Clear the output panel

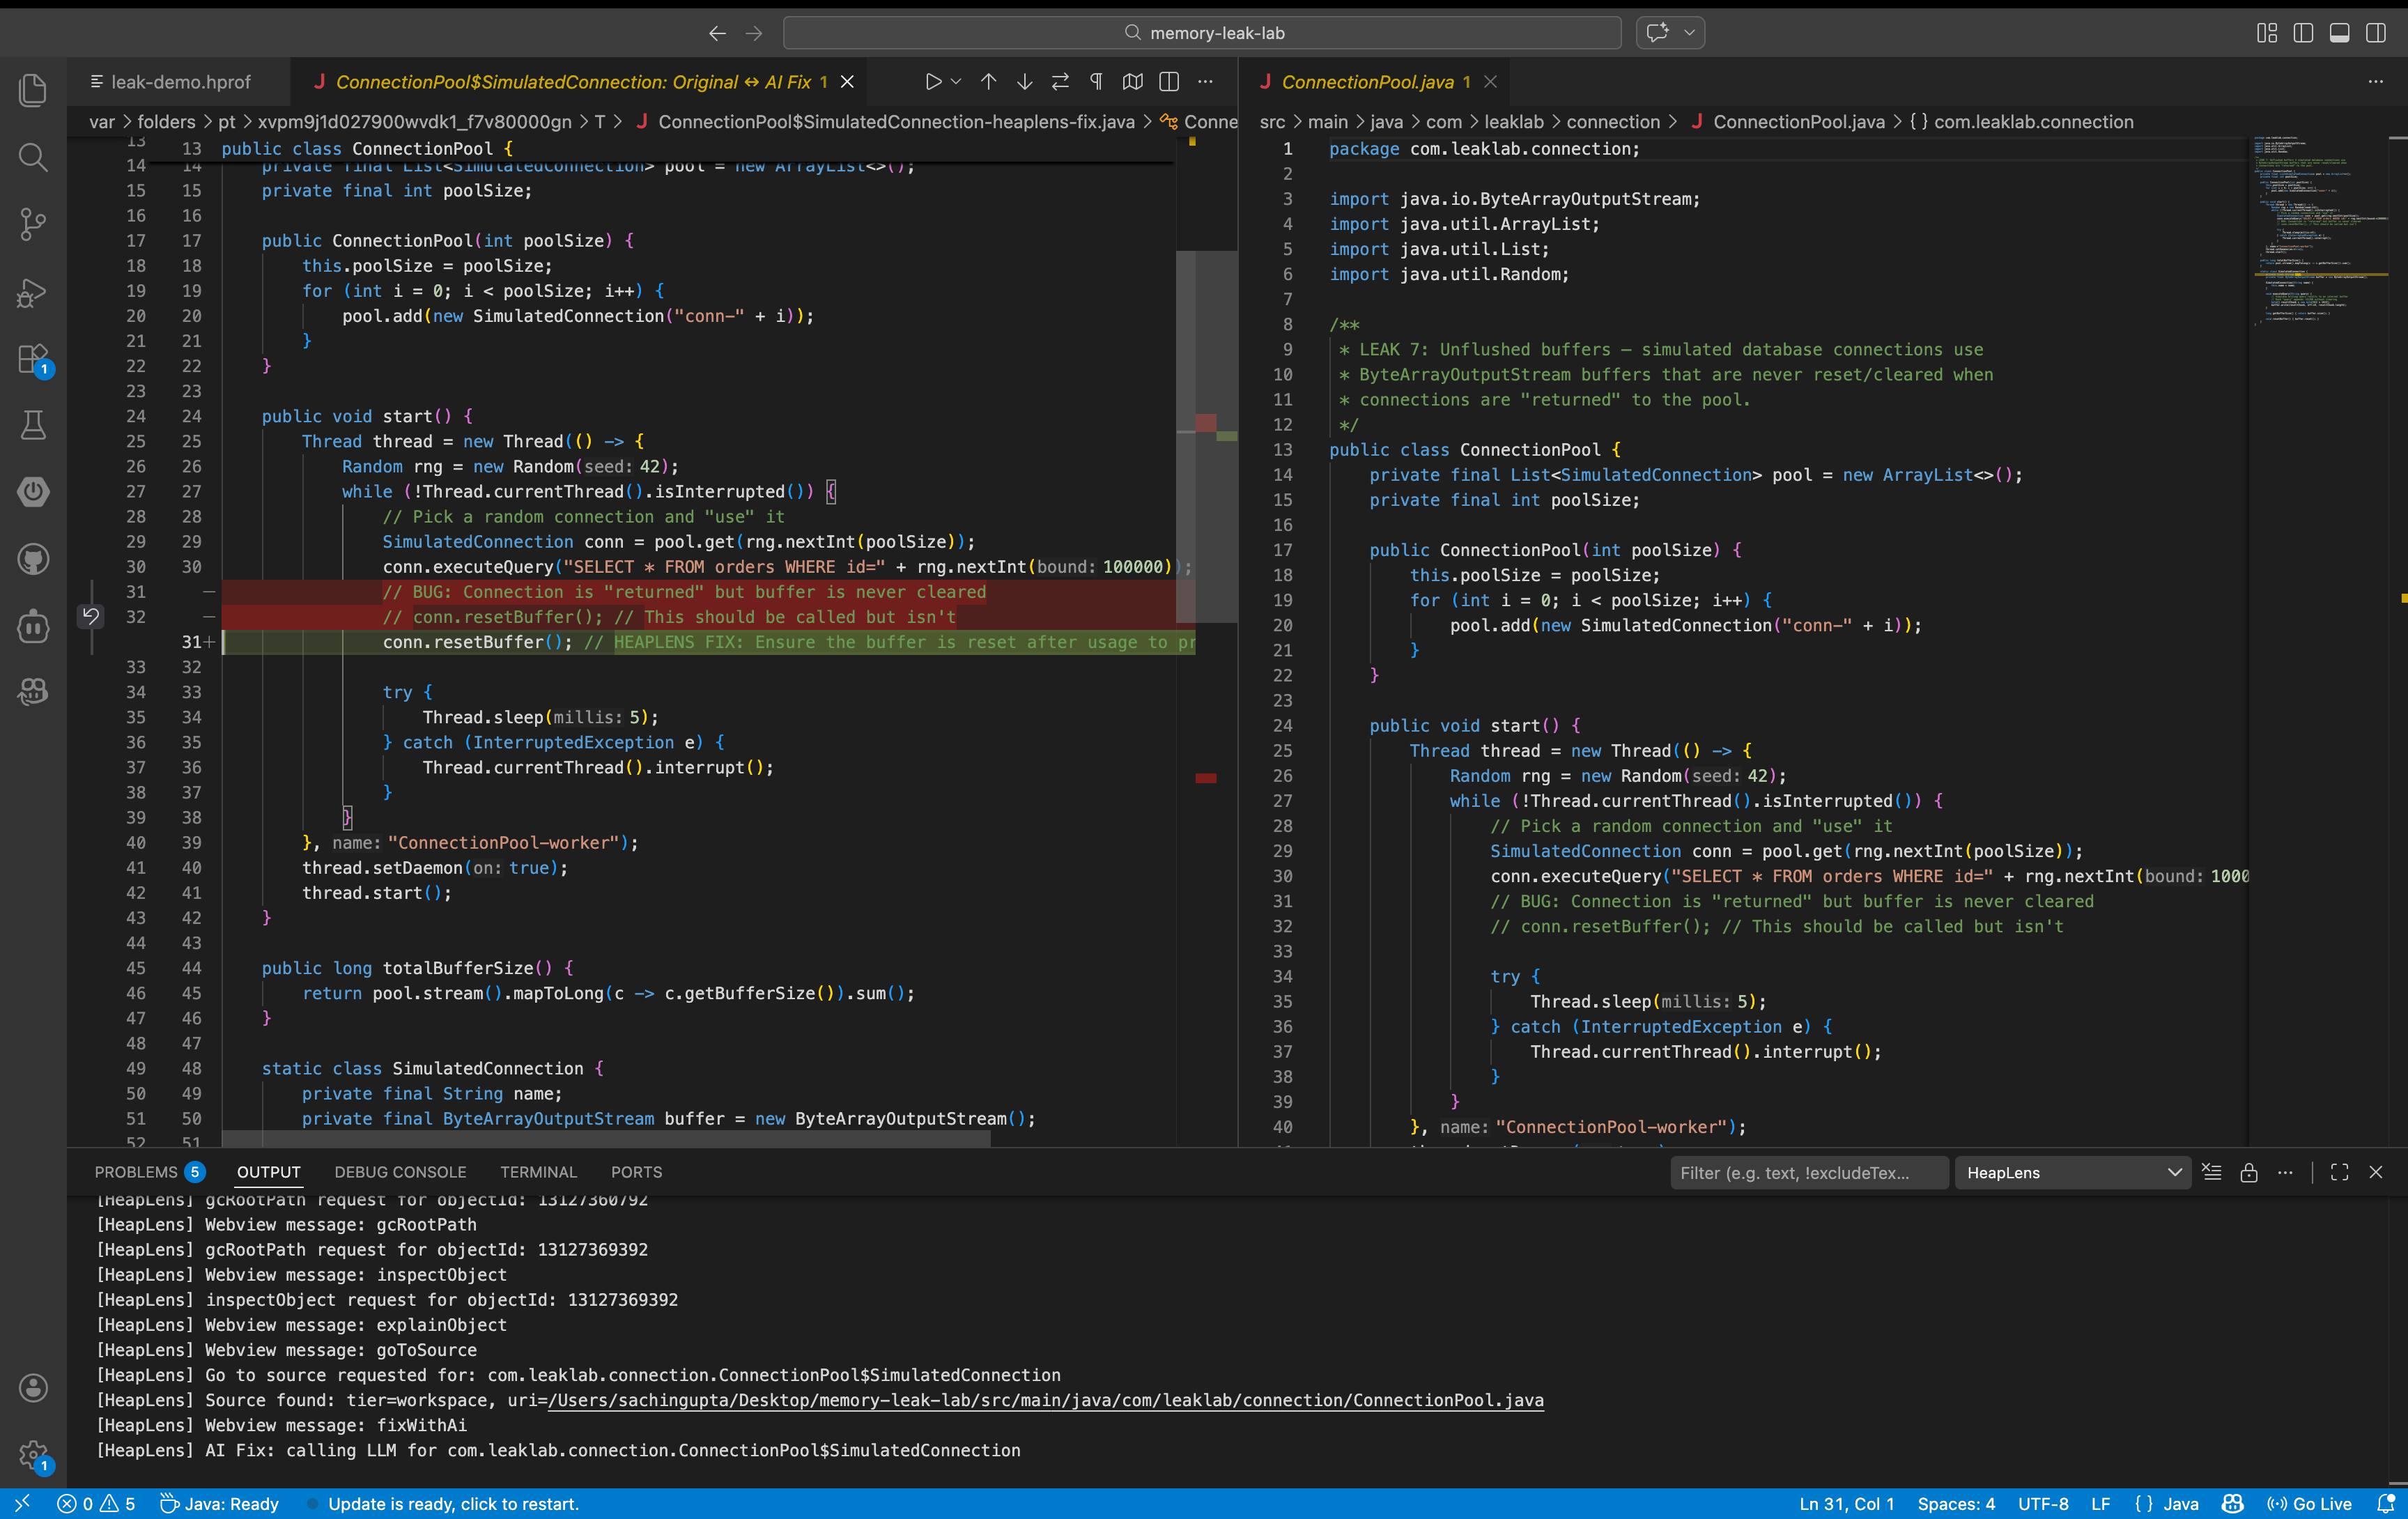2212,1172
